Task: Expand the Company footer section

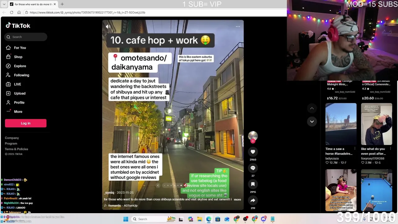Action: coord(12,138)
